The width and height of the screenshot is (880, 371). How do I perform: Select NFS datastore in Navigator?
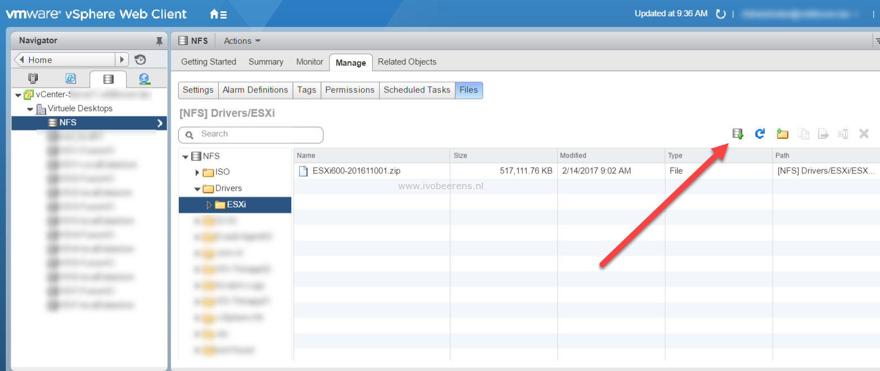(89, 123)
